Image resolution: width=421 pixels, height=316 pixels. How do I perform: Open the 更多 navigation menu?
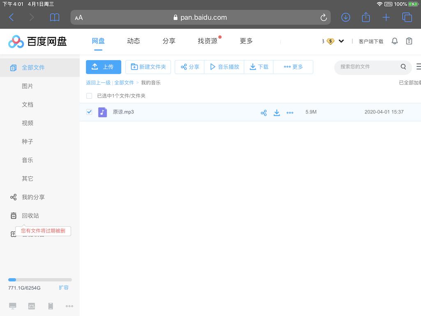246,41
